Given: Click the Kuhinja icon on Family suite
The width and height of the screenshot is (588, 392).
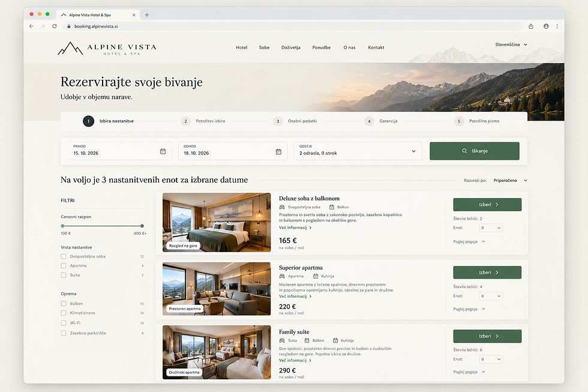Looking at the screenshot, I should (x=335, y=340).
